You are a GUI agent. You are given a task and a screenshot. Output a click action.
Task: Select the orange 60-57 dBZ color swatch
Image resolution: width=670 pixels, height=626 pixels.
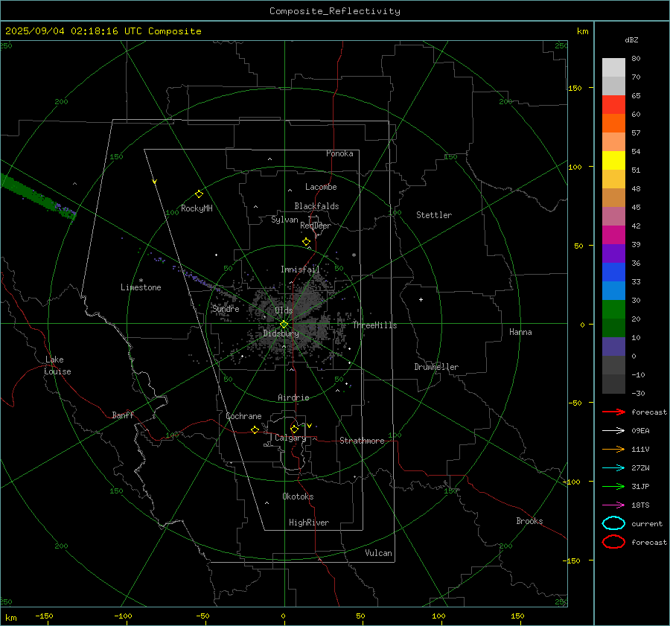click(x=613, y=124)
